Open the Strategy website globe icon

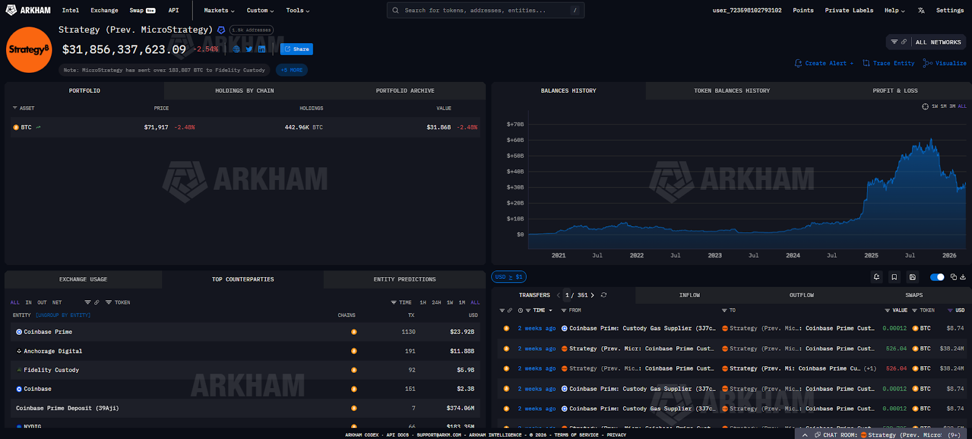click(x=236, y=49)
